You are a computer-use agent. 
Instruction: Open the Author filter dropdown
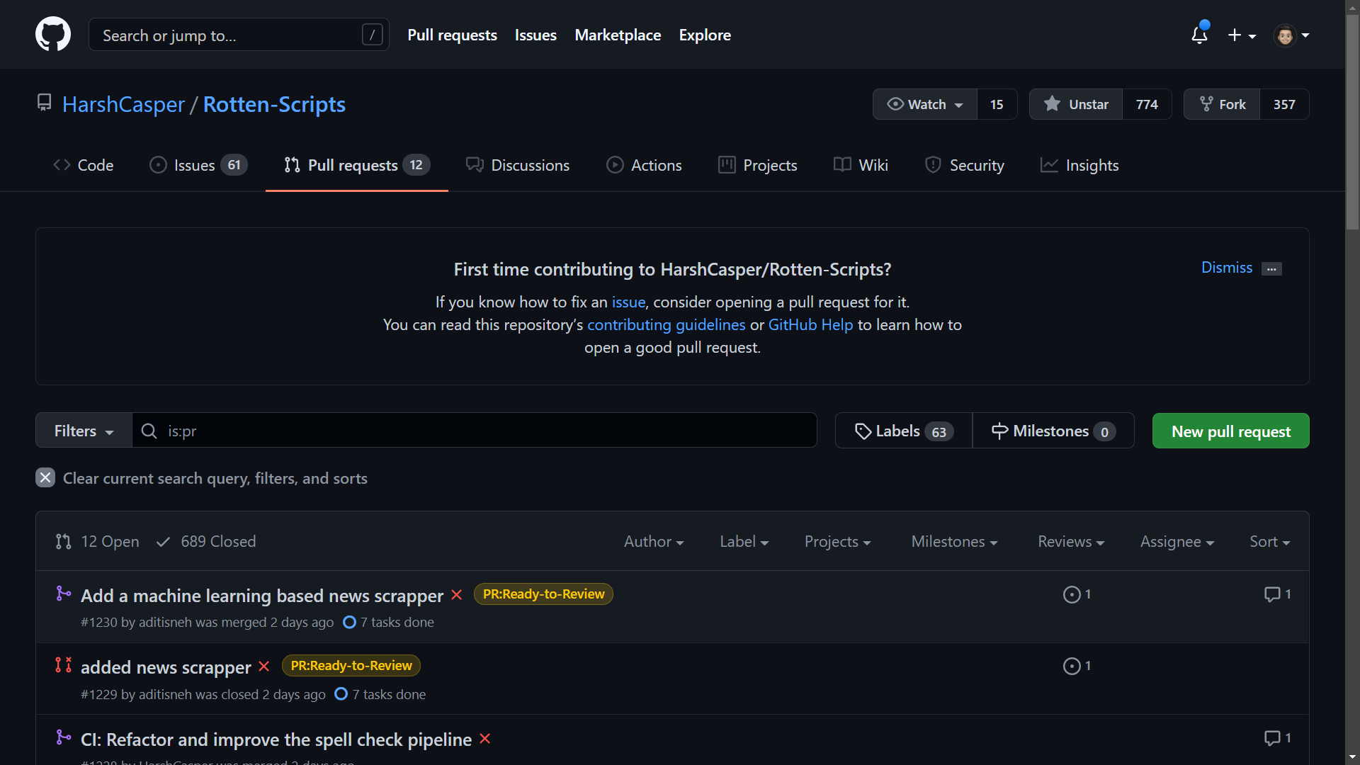coord(653,542)
